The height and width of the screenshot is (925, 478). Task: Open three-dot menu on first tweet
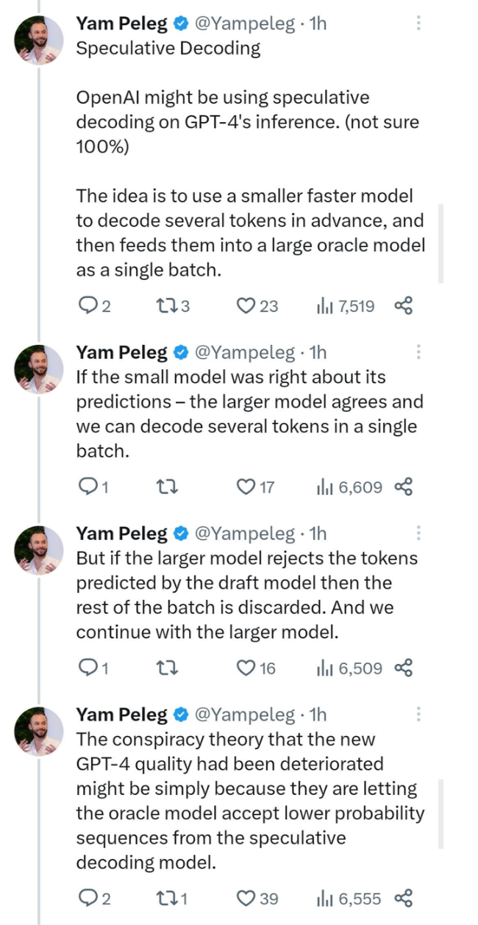pos(418,23)
